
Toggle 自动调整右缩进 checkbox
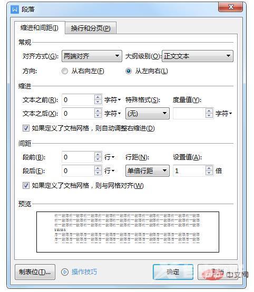[x=26, y=128]
